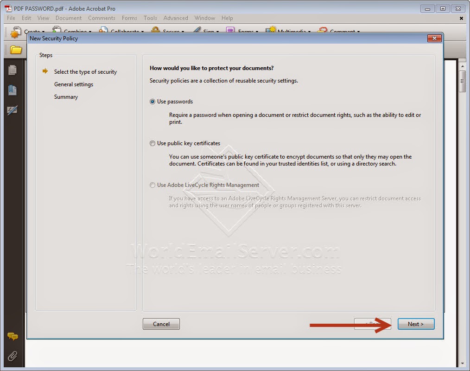This screenshot has width=470, height=371.
Task: Open the Edit menu
Action: [26, 18]
